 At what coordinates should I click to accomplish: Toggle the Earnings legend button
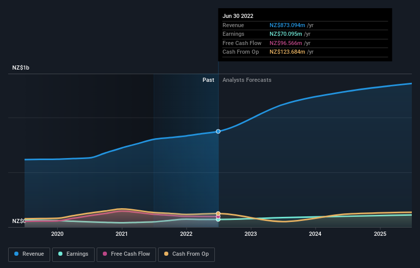click(73, 254)
